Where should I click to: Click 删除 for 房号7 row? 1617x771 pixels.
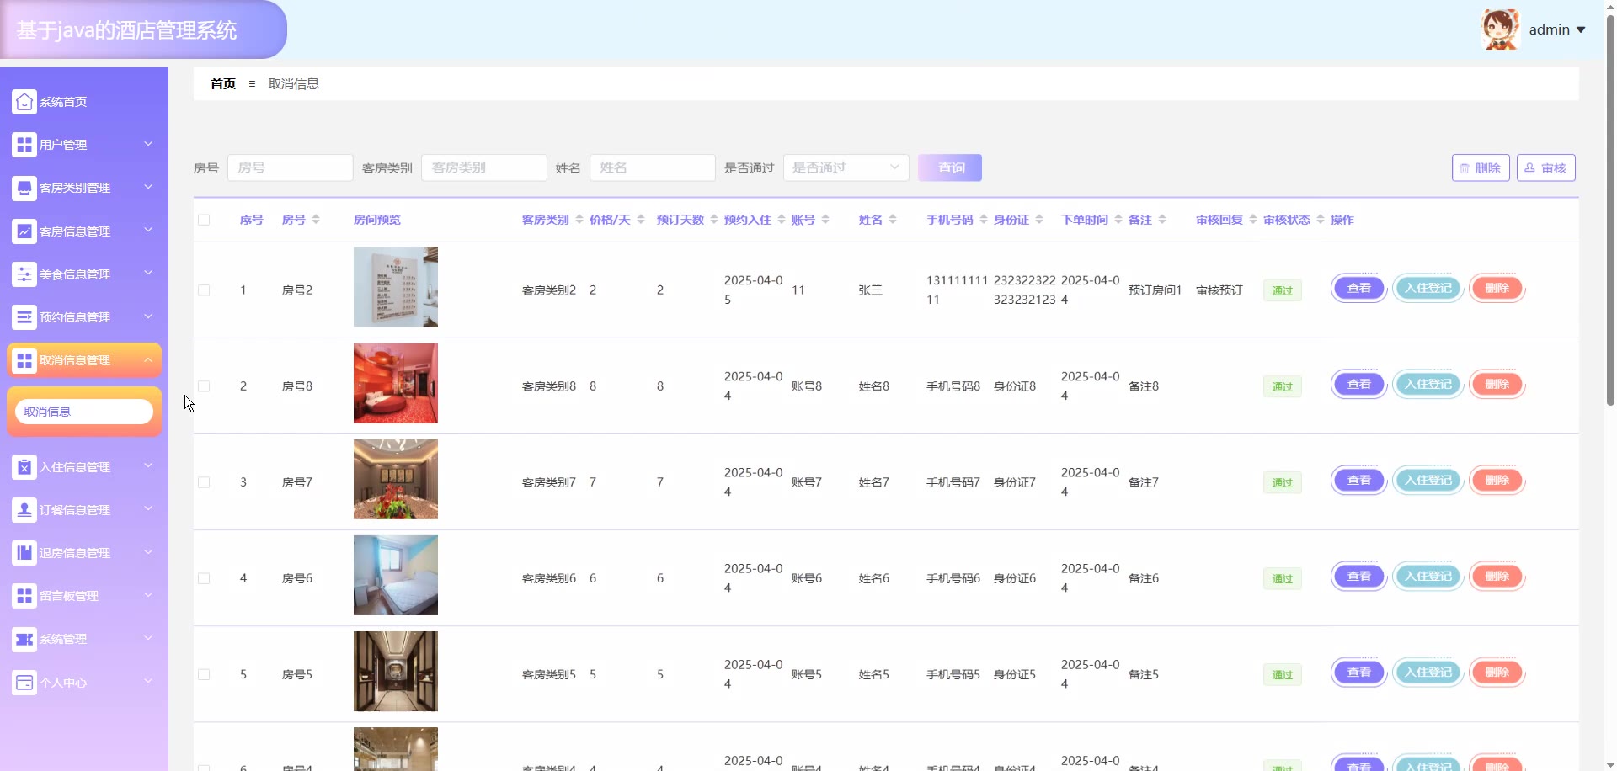click(1497, 481)
